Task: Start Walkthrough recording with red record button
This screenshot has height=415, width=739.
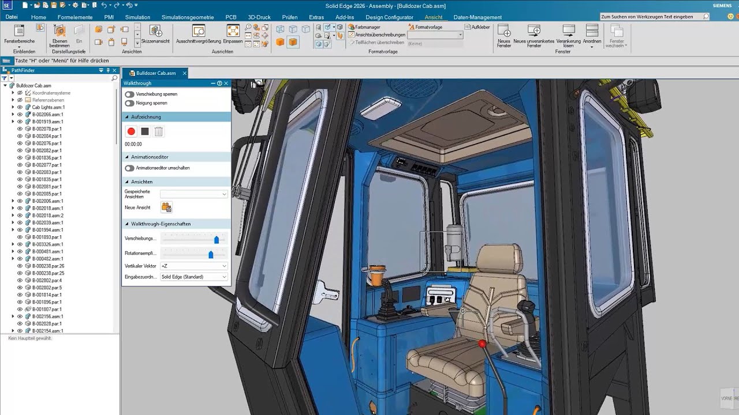Action: pos(131,131)
